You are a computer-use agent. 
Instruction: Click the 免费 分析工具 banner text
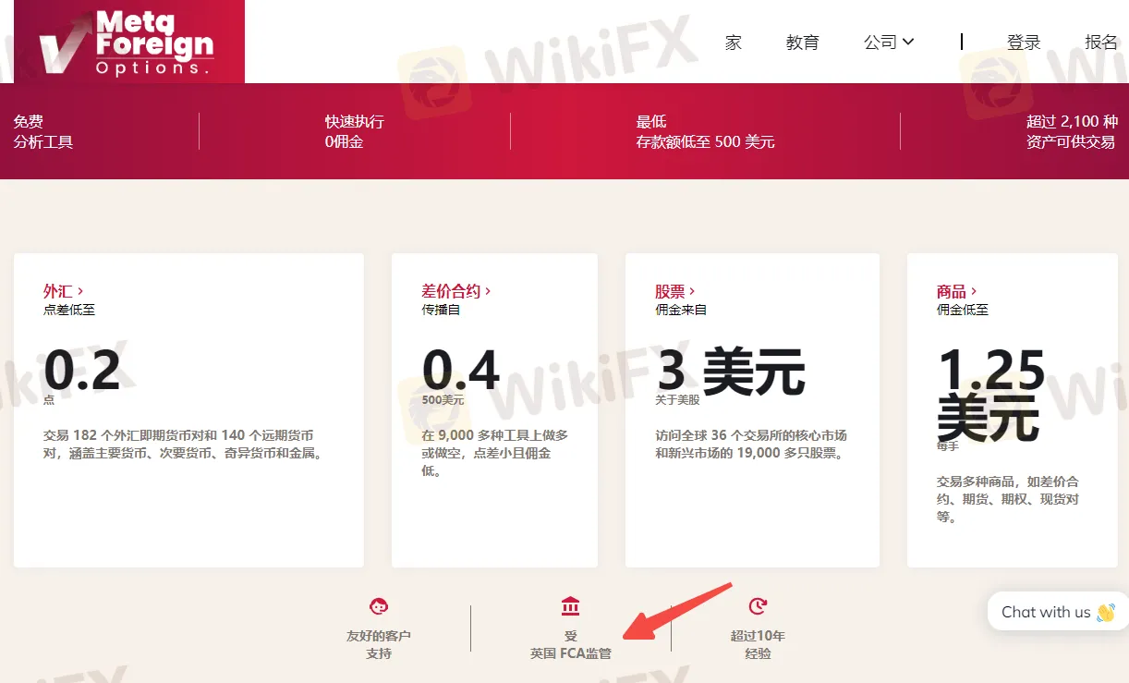[x=43, y=131]
